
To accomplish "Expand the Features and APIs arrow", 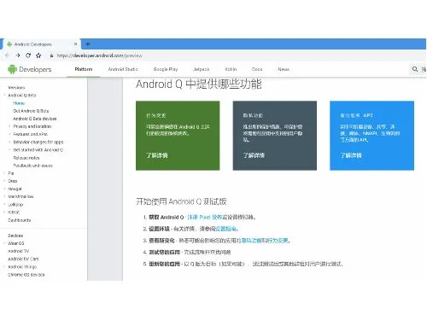I will pyautogui.click(x=9, y=134).
